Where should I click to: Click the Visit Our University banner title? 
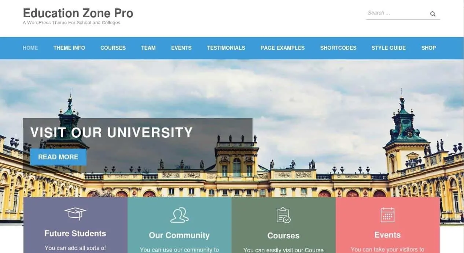[x=111, y=132]
